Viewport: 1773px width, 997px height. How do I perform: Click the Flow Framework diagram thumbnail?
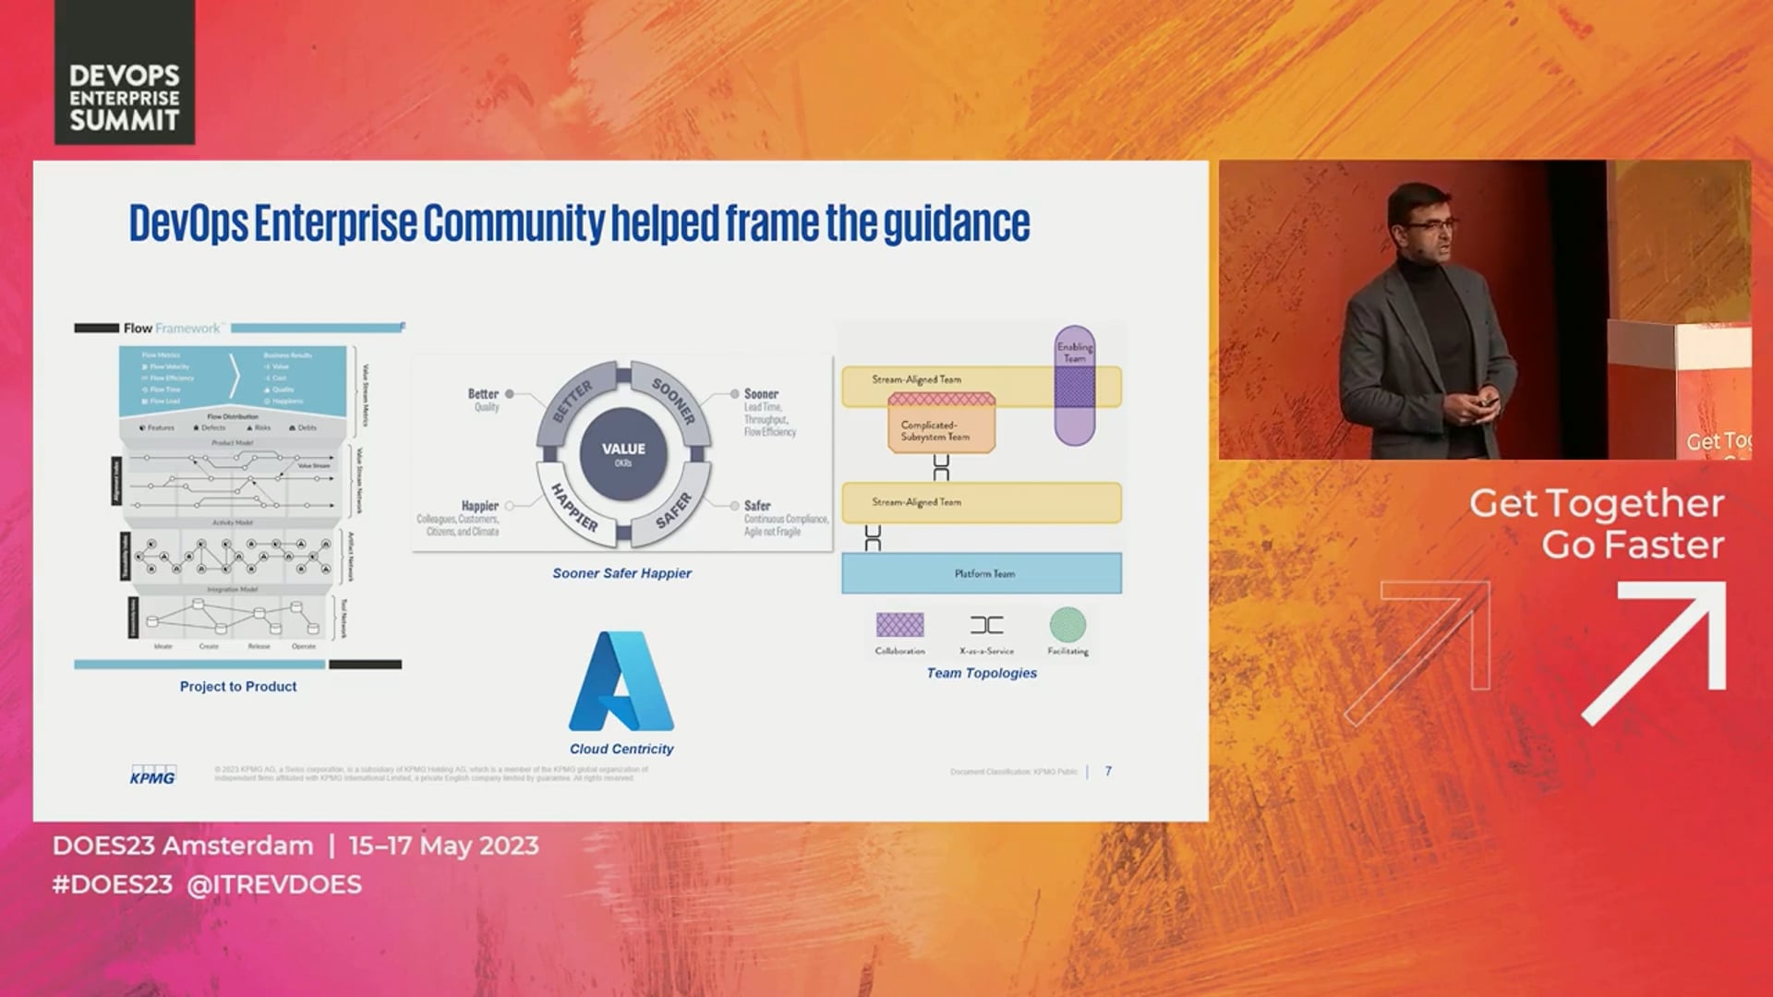238,495
